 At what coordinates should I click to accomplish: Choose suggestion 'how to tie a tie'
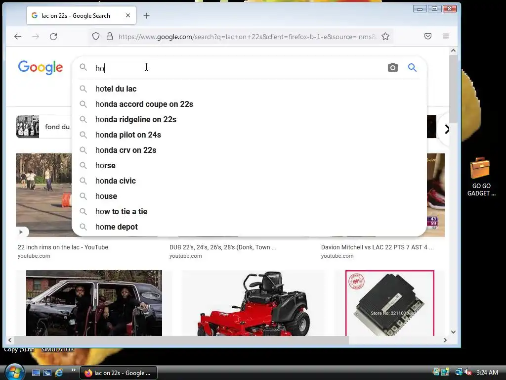[x=249, y=212]
